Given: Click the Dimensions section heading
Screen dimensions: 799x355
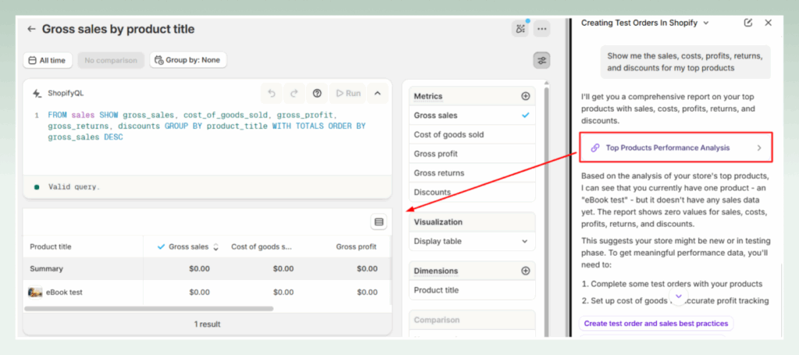Looking at the screenshot, I should (435, 271).
